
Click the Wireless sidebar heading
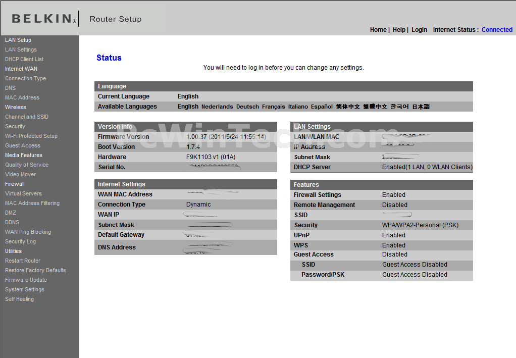point(16,107)
